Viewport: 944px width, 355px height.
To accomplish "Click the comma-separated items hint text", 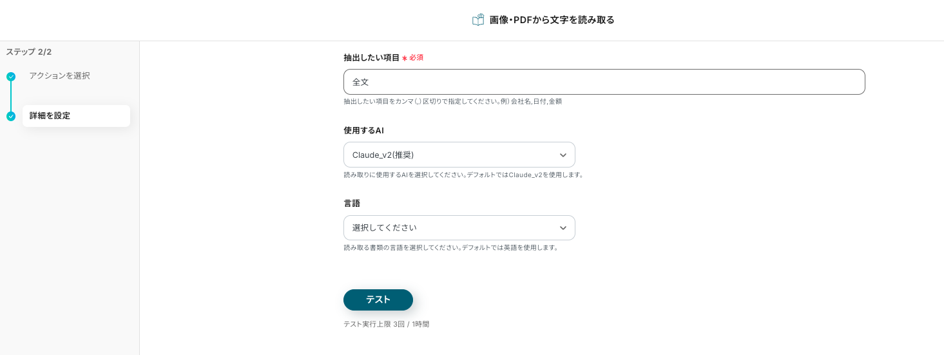I will 452,102.
